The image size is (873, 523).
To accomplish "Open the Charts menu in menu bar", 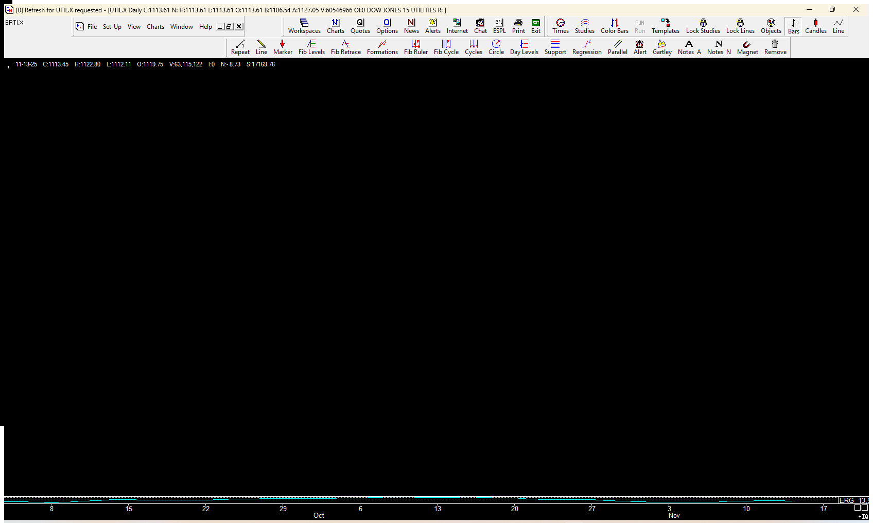I will click(155, 27).
